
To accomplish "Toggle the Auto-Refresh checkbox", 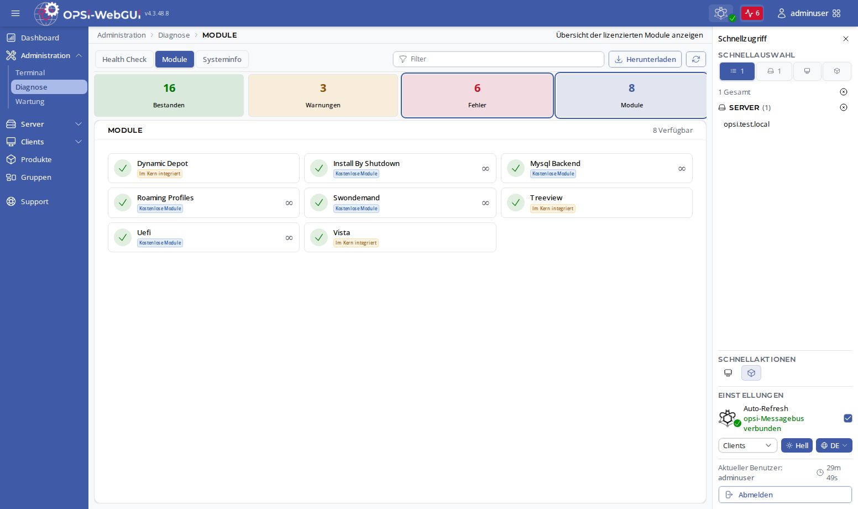I will click(x=848, y=418).
